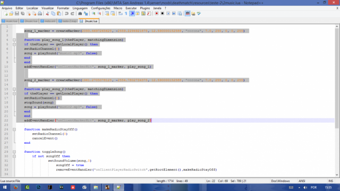Image resolution: width=340 pixels, height=191 pixels.
Task: Save the current recorded macro
Action: click(x=180, y=14)
